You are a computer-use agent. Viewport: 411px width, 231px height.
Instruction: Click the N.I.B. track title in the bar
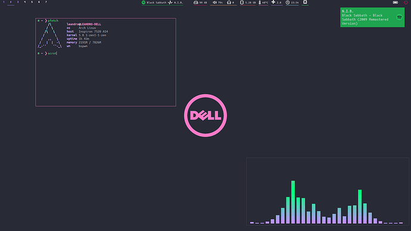[179, 2]
